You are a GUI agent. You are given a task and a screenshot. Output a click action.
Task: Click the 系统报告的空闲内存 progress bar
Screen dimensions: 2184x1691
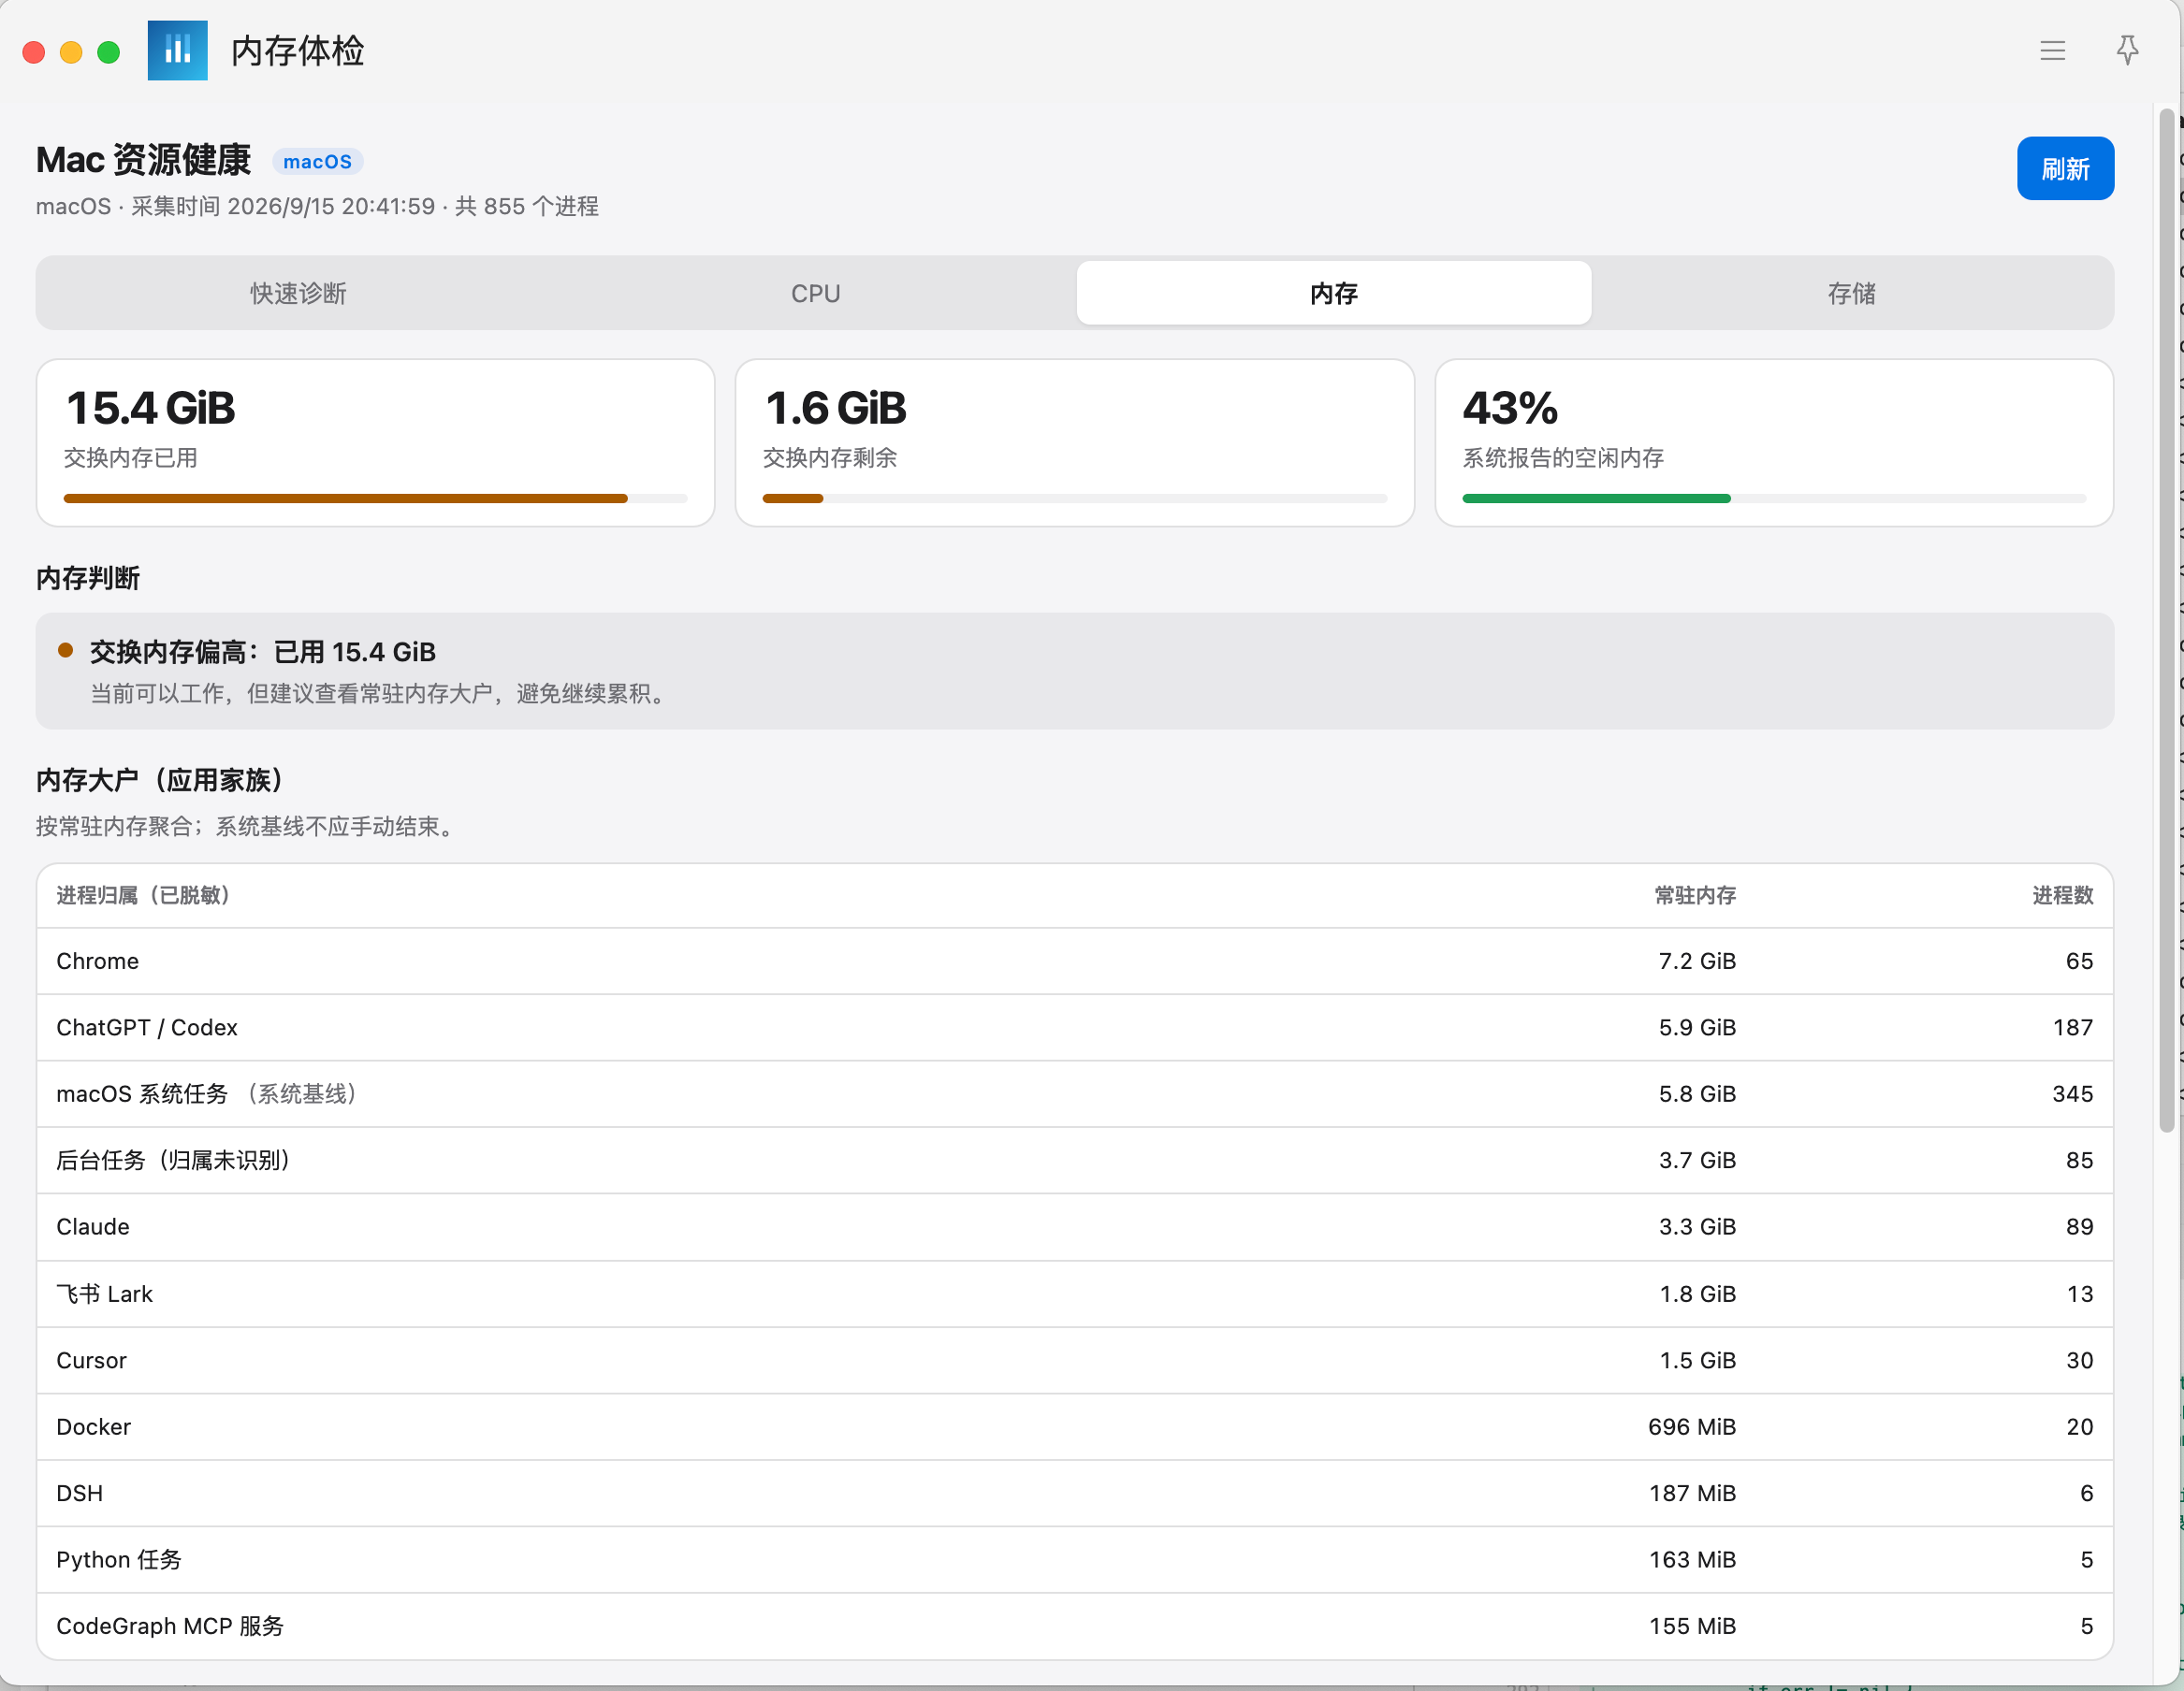(1773, 499)
